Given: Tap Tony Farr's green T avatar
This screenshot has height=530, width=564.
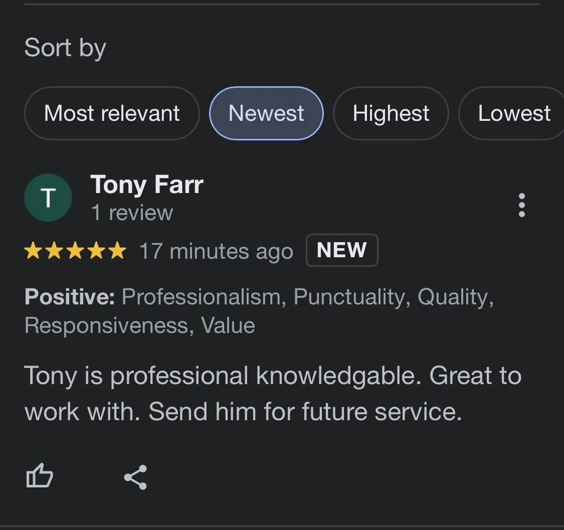Looking at the screenshot, I should point(48,198).
